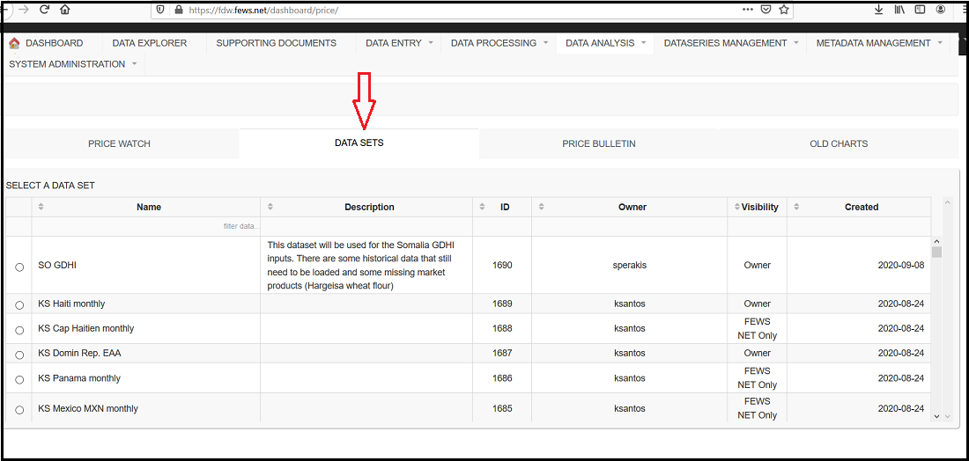The image size is (969, 461).
Task: Sort table by ID column icon
Action: coord(481,207)
